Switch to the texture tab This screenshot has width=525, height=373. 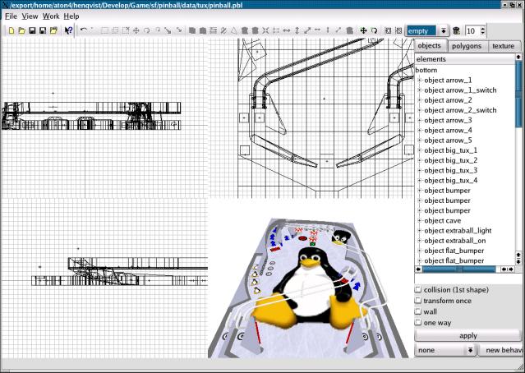pyautogui.click(x=504, y=46)
